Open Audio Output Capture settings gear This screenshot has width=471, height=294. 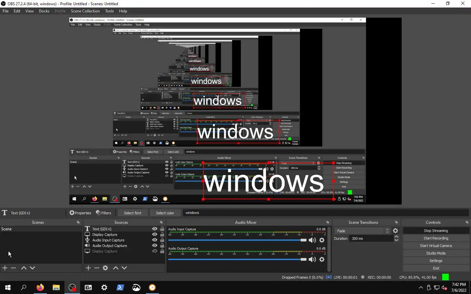tap(322, 259)
